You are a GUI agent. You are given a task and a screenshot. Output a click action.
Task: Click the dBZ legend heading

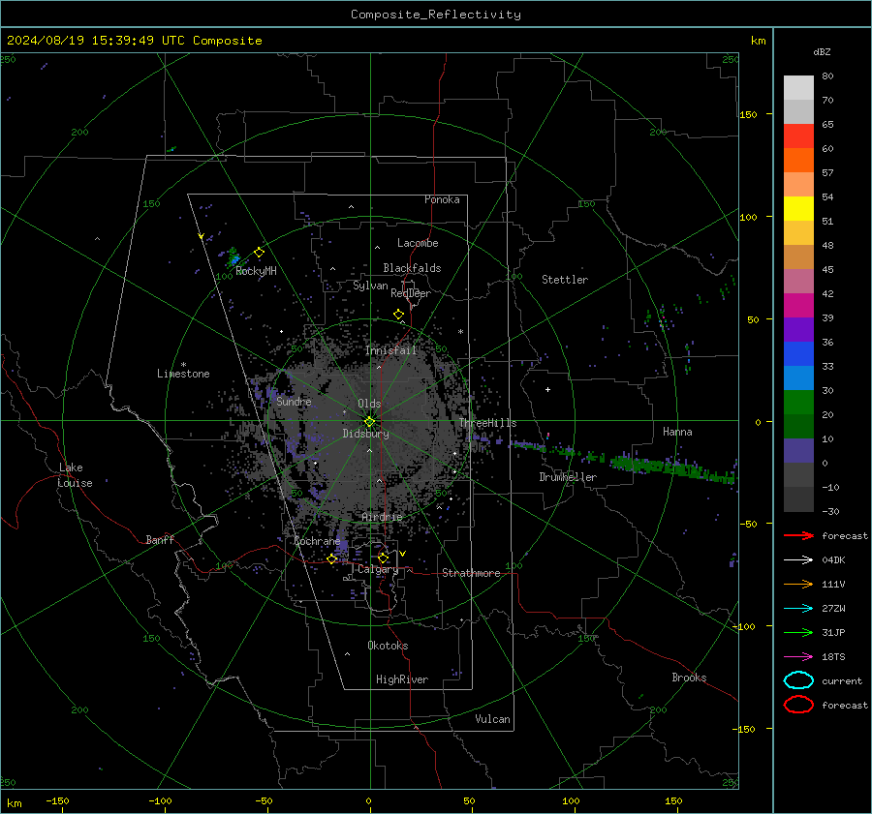pyautogui.click(x=822, y=51)
